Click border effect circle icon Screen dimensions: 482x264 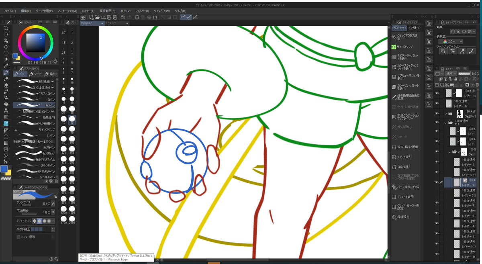tap(453, 31)
